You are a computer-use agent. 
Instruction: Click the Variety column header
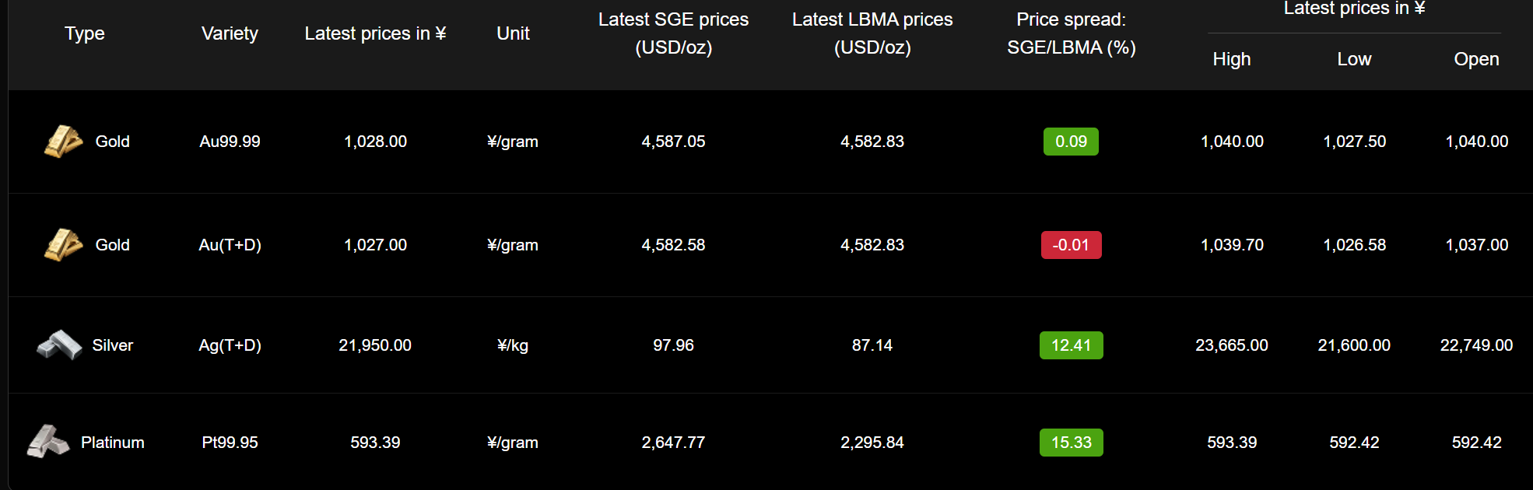[230, 33]
